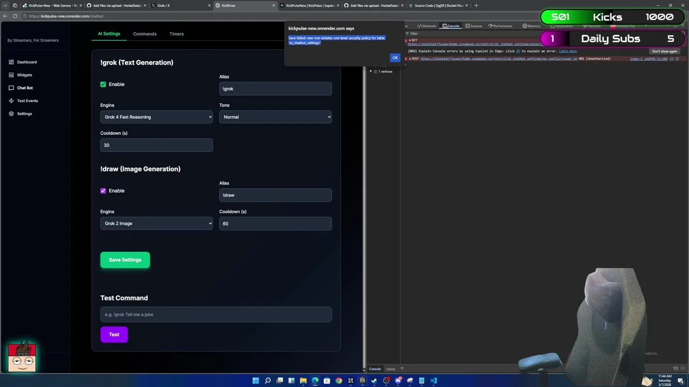The height and width of the screenshot is (387, 689).
Task: Click Don't show again in console
Action: (665, 51)
